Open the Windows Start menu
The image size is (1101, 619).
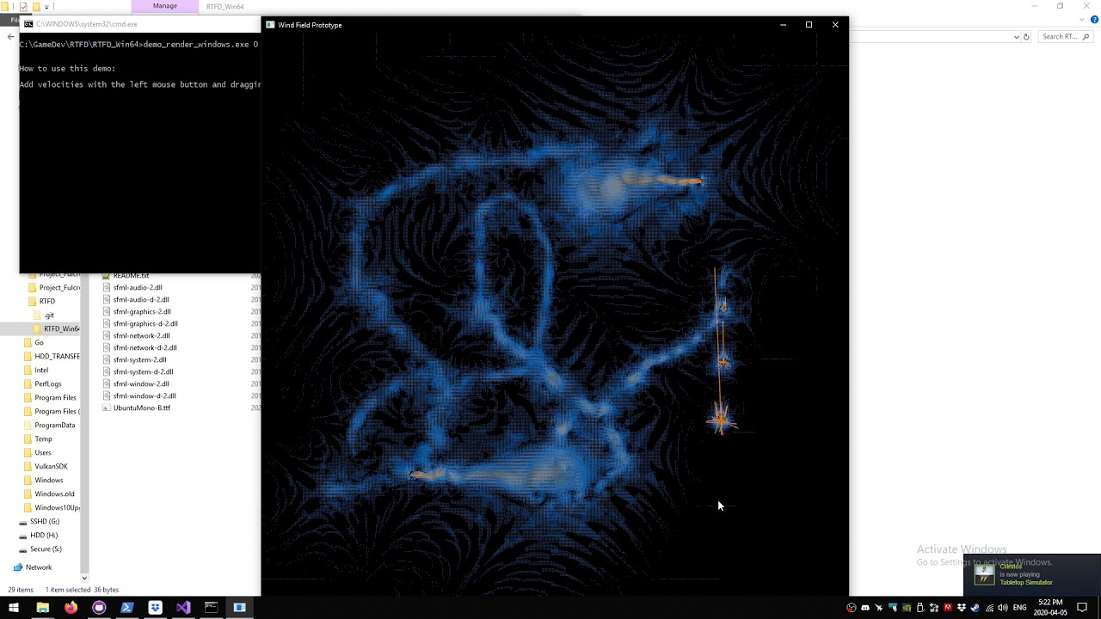point(14,608)
